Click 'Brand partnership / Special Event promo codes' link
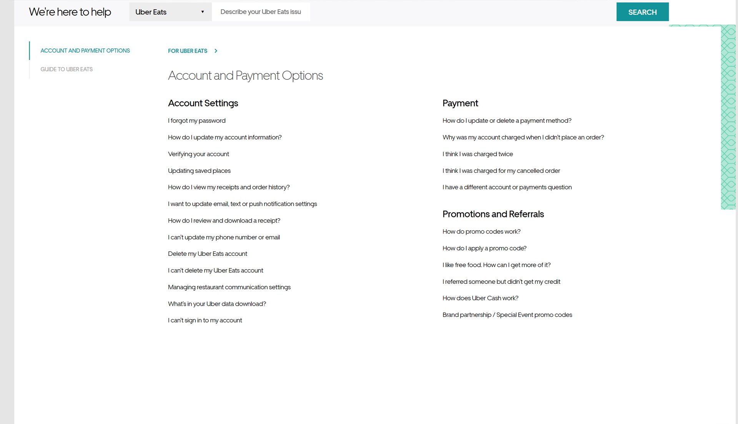 click(507, 314)
